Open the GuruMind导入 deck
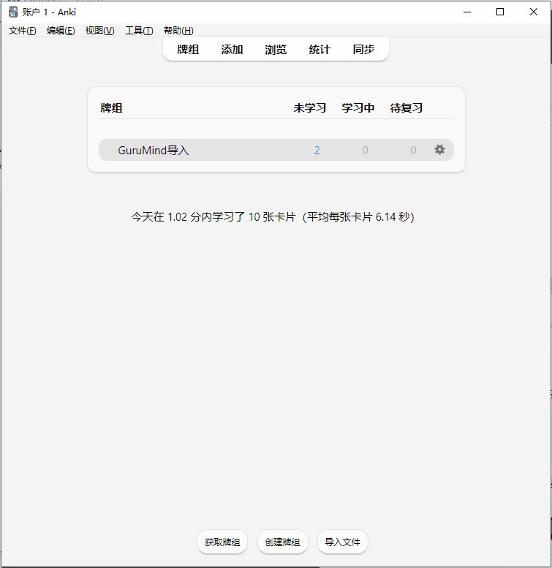The width and height of the screenshot is (552, 568). click(154, 150)
